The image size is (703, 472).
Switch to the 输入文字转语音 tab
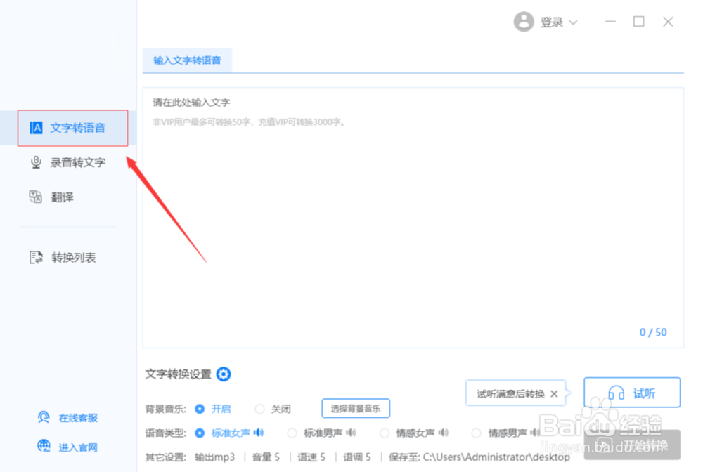click(x=187, y=60)
